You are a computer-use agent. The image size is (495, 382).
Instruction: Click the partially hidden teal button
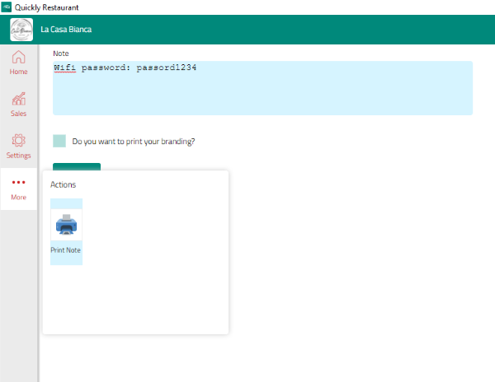pyautogui.click(x=77, y=166)
